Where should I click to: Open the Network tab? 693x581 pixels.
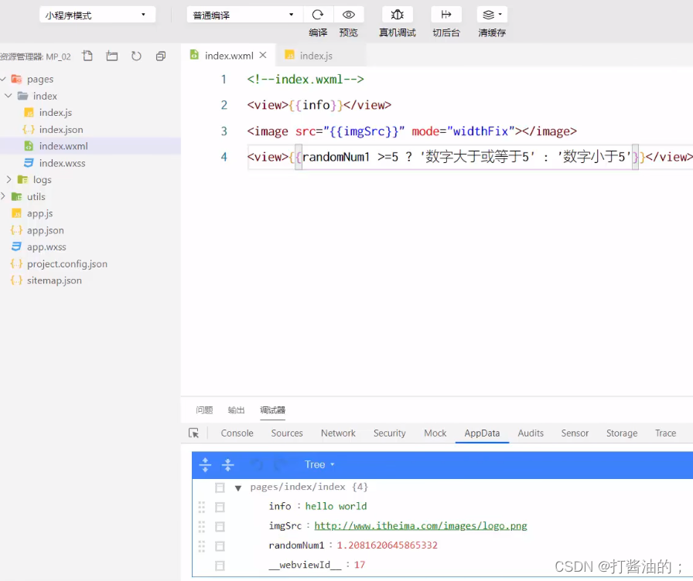(338, 433)
